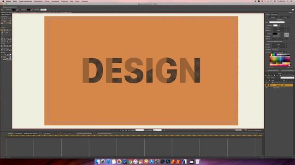Create a new layer in Layers panel
The width and height of the screenshot is (295, 165).
click(266, 75)
